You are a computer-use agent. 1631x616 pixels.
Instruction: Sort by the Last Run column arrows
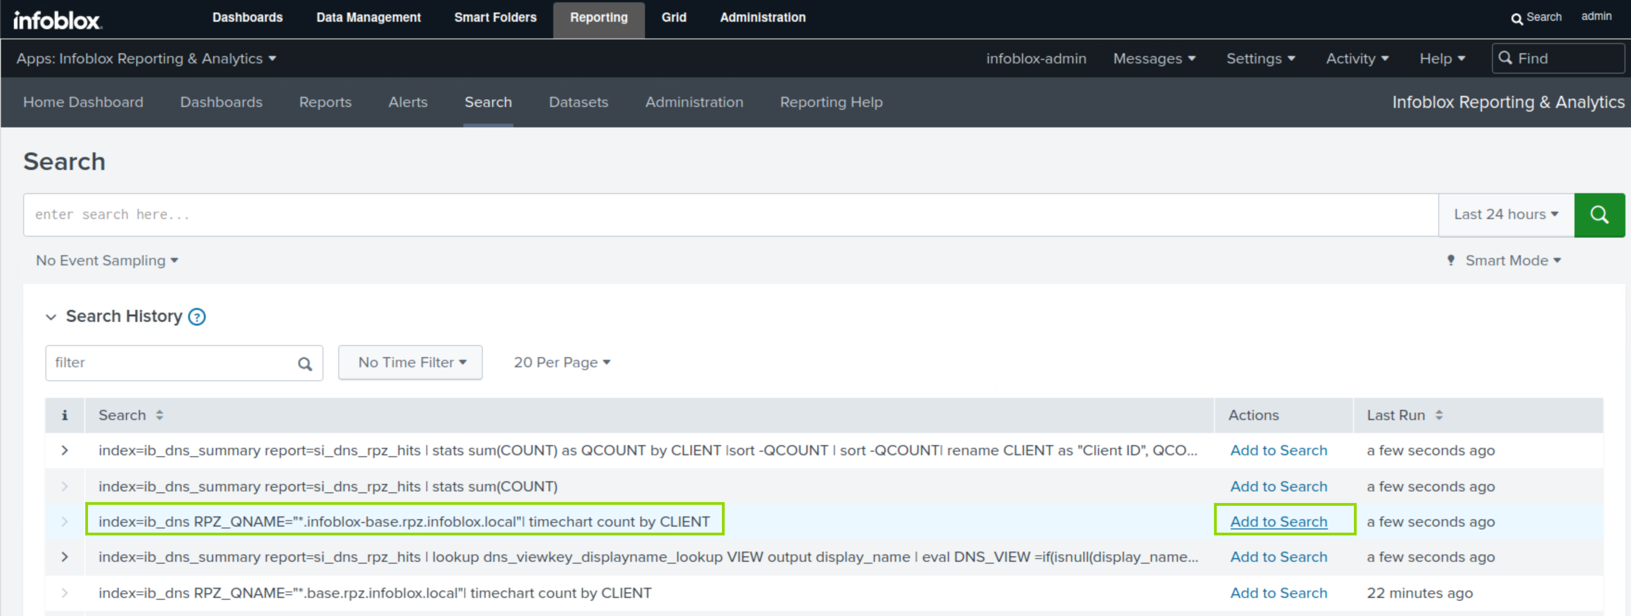1439,415
